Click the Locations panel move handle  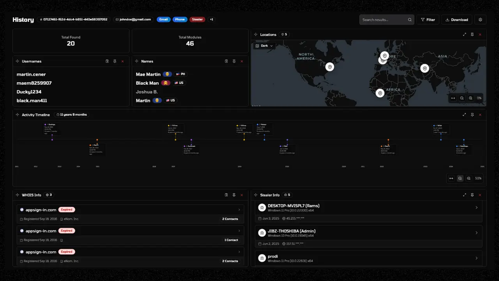256,34
